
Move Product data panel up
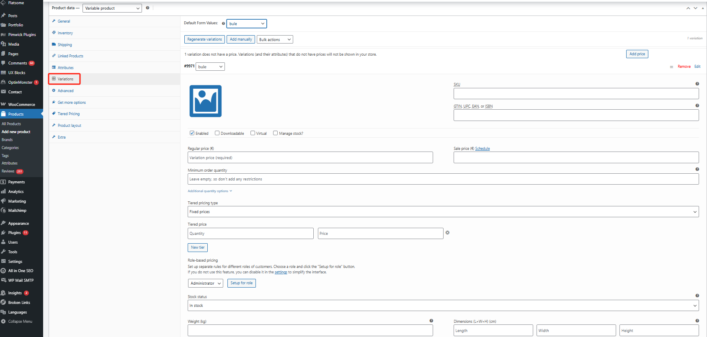[688, 8]
